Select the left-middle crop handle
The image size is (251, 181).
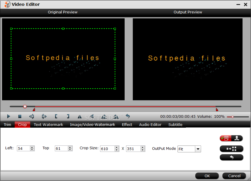(11, 59)
